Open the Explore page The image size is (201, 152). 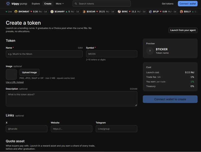tap(36, 4)
